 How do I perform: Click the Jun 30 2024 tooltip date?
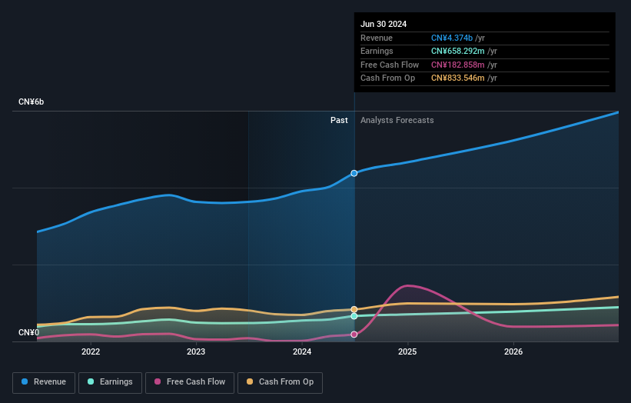click(384, 24)
